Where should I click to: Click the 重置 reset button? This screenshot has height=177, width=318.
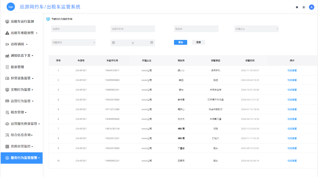[x=198, y=42]
